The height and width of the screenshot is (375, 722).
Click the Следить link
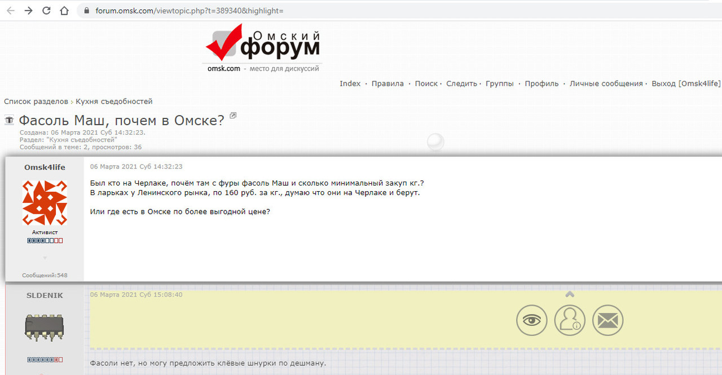tap(461, 83)
